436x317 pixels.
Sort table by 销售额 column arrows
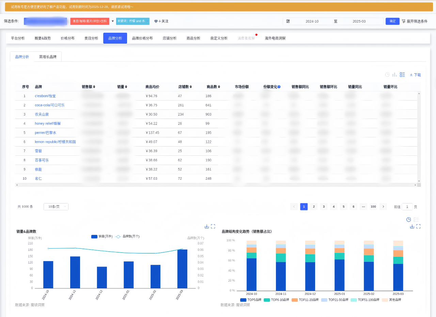click(94, 87)
